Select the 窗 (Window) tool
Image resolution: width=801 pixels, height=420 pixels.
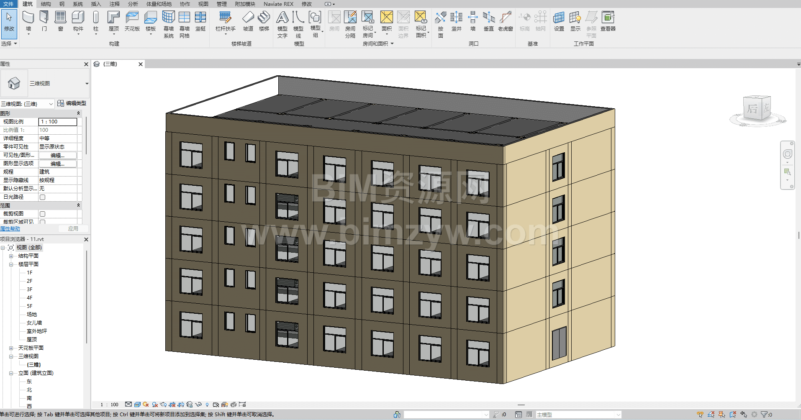click(x=61, y=22)
